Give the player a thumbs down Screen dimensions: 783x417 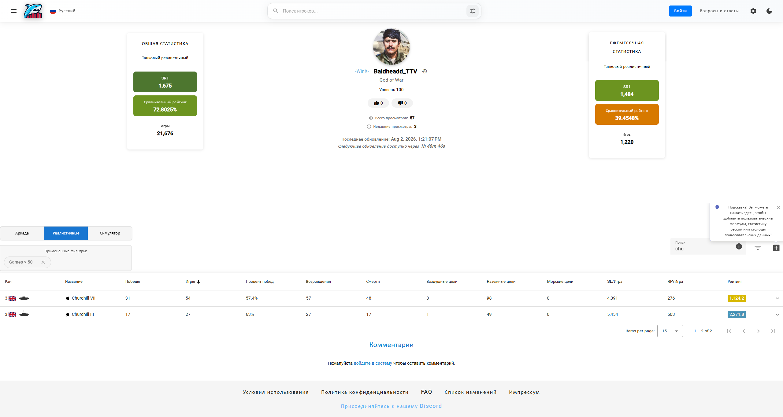(402, 103)
